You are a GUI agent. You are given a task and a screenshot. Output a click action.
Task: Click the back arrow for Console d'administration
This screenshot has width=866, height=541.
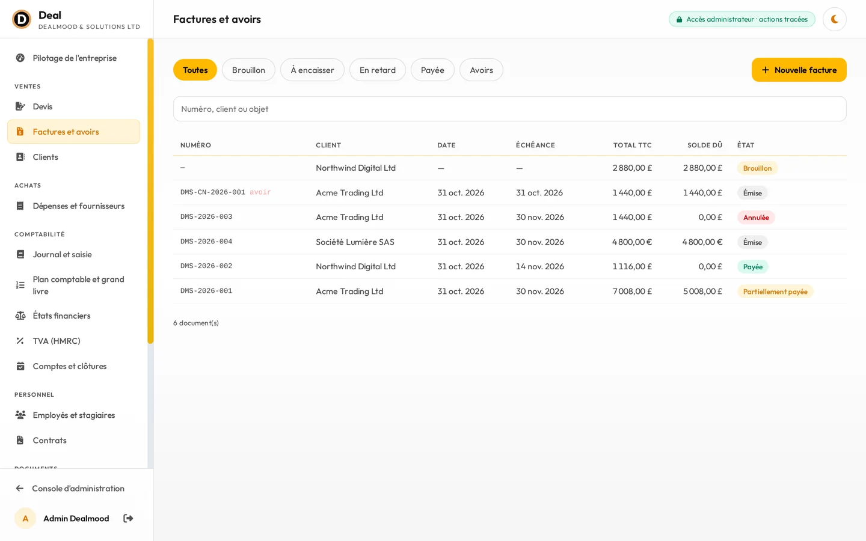point(20,488)
